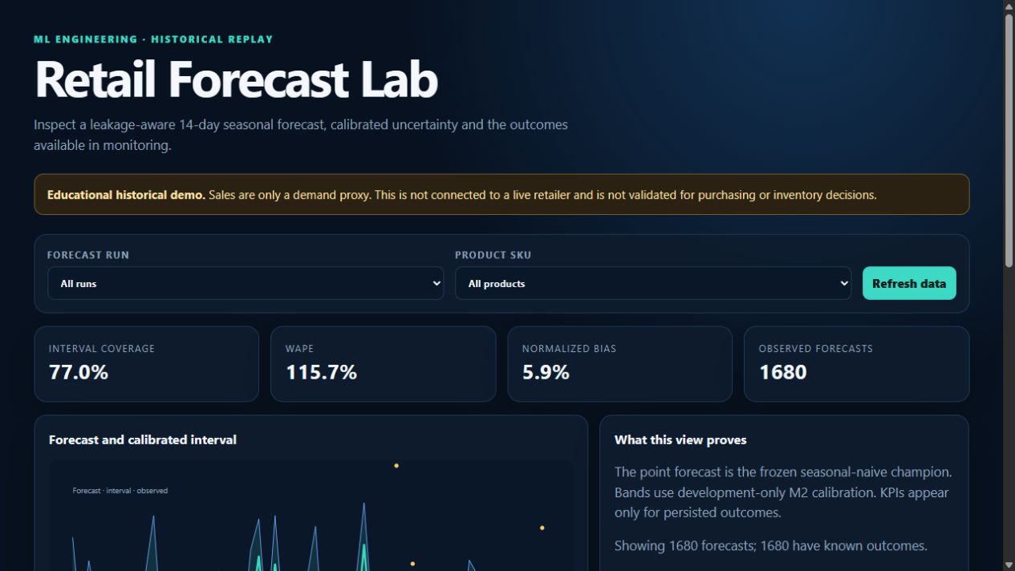Click the What this view proves heading
Image resolution: width=1015 pixels, height=571 pixels.
tap(680, 439)
